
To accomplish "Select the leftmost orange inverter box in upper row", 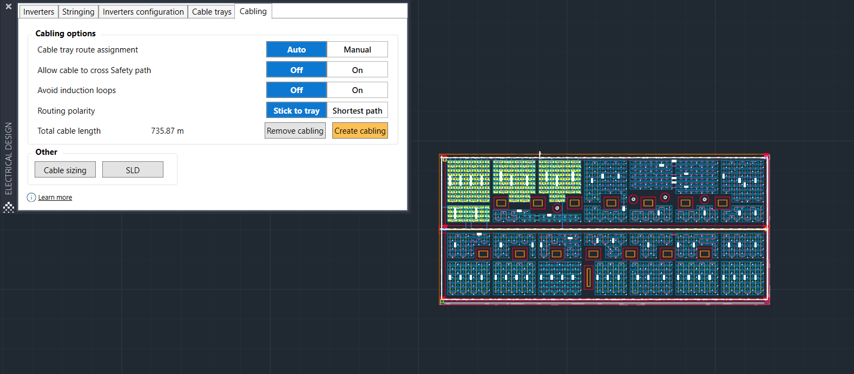I will [501, 203].
